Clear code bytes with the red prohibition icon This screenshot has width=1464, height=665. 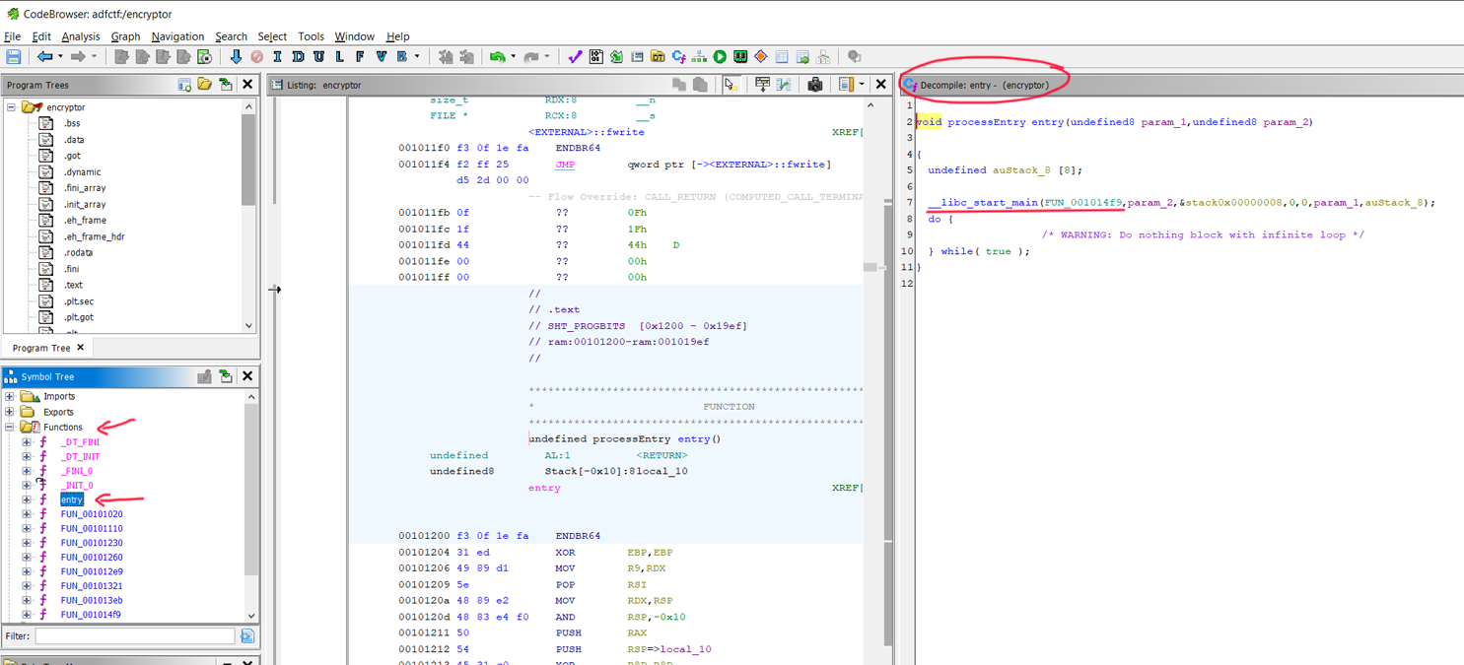pos(257,56)
